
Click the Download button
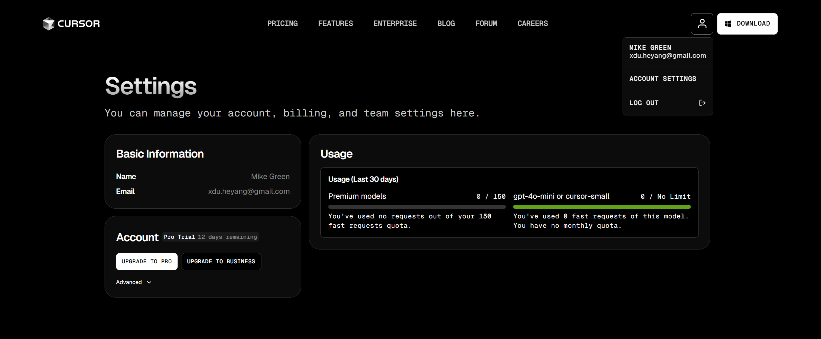[747, 23]
